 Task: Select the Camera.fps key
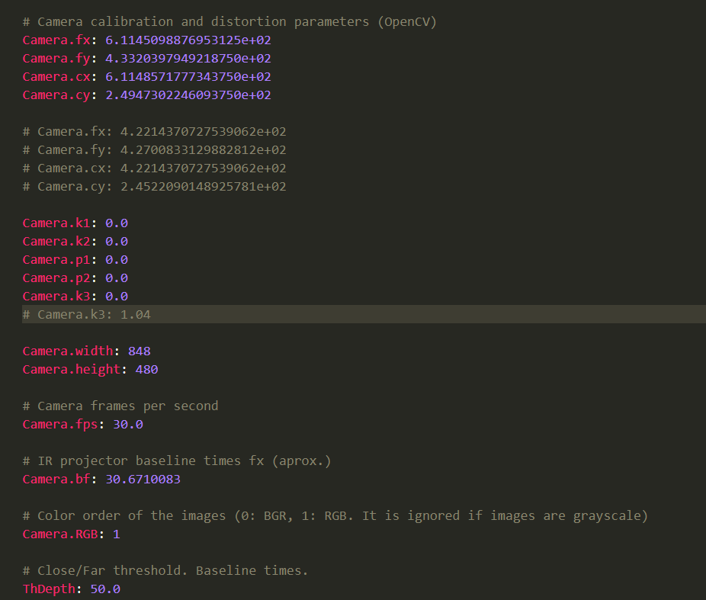coord(60,425)
